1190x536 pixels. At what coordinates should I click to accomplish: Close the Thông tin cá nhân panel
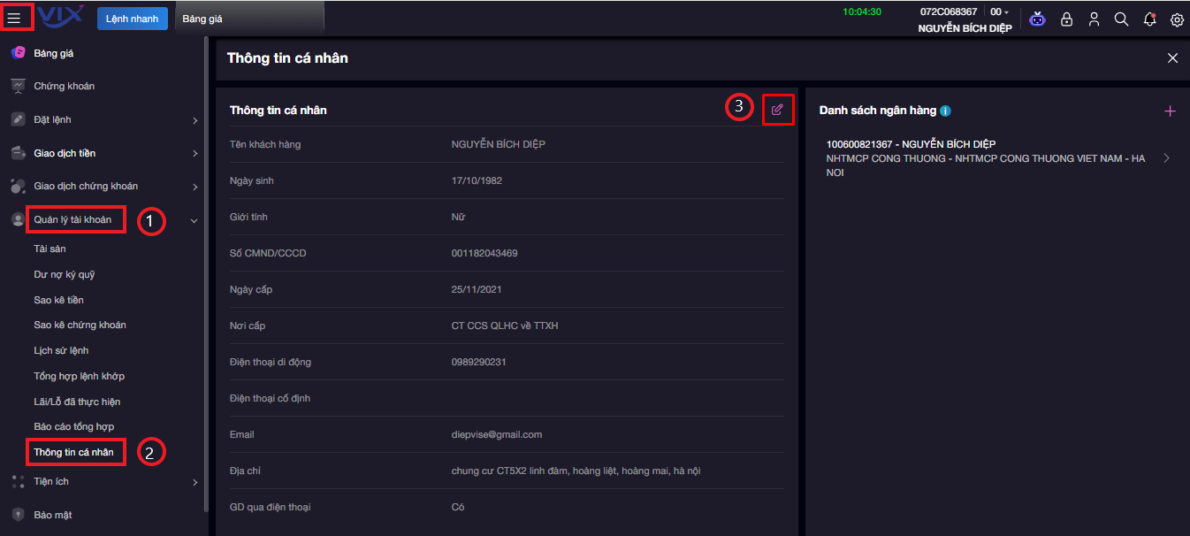(1172, 58)
